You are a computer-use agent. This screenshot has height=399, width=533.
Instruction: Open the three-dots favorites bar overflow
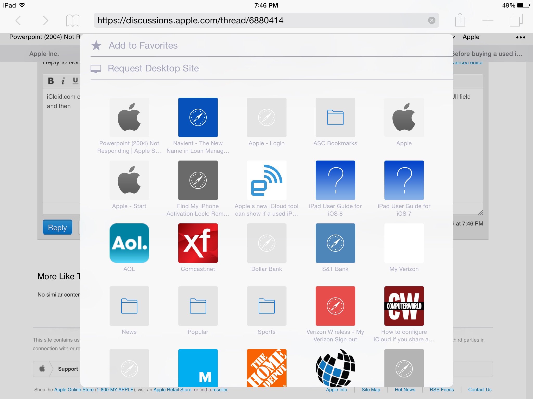[521, 37]
